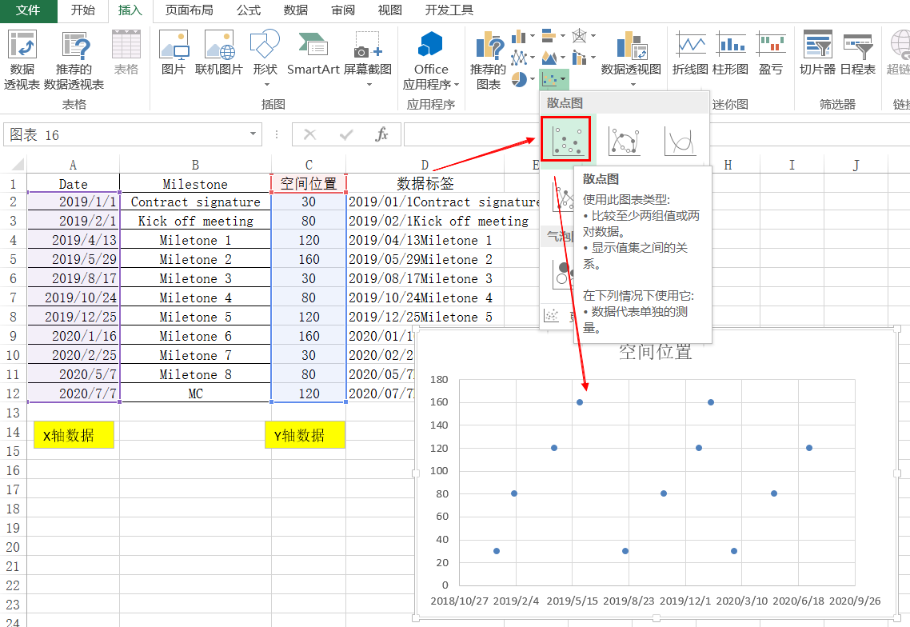This screenshot has width=910, height=627.
Task: Expand the bar chart dropdown arrow
Action: pyautogui.click(x=562, y=36)
